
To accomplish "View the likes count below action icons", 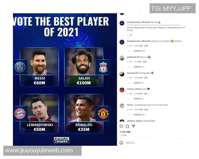I will [125, 132].
